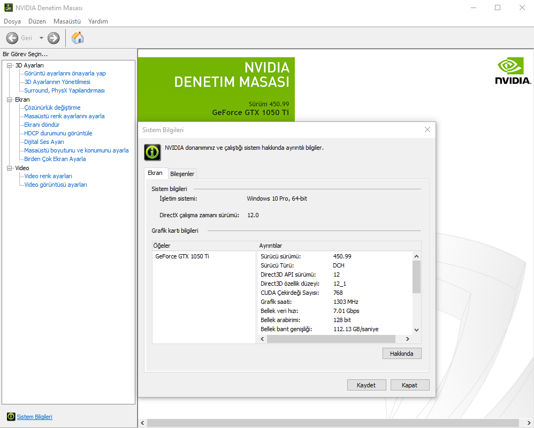Image resolution: width=534 pixels, height=428 pixels.
Task: Open Birden Çok Ekran Ayarla
Action: 55,159
